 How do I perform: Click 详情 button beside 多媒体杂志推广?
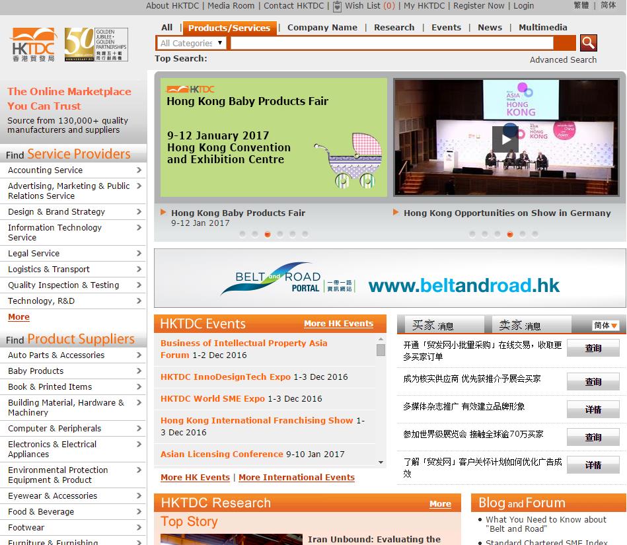593,410
